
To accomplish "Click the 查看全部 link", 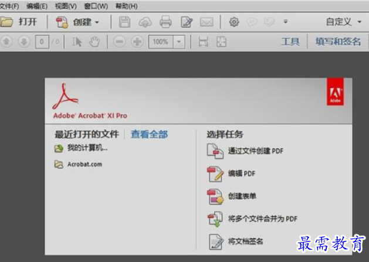I will pos(149,134).
